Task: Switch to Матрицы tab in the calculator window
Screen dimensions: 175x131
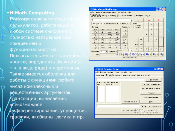Action: 113,16
